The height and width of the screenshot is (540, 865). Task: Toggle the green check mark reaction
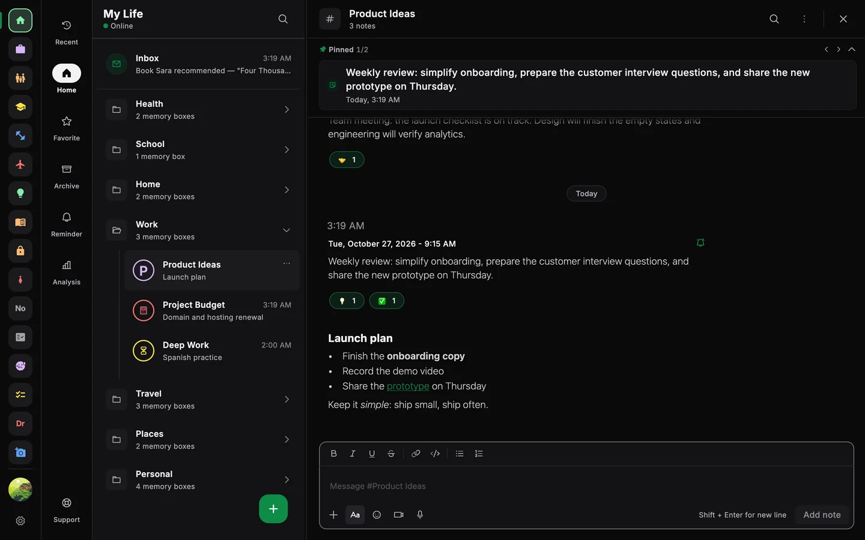pyautogui.click(x=387, y=301)
